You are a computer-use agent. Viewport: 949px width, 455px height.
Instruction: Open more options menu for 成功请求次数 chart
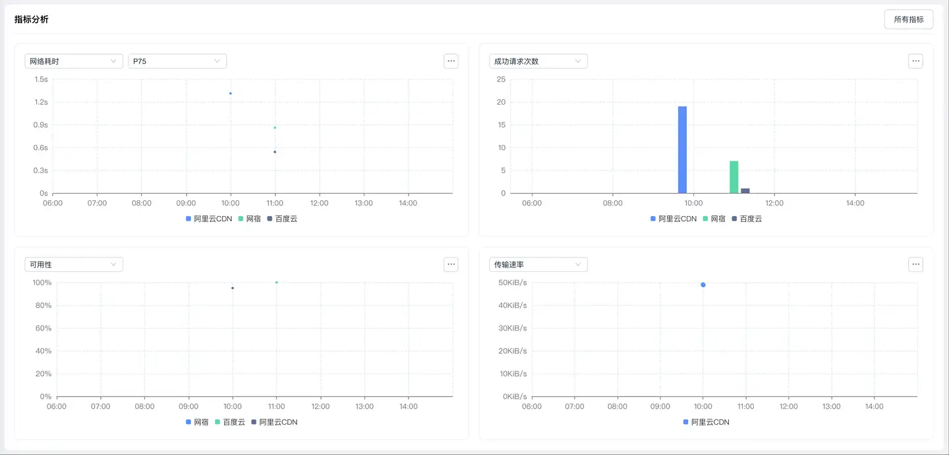[x=915, y=61]
